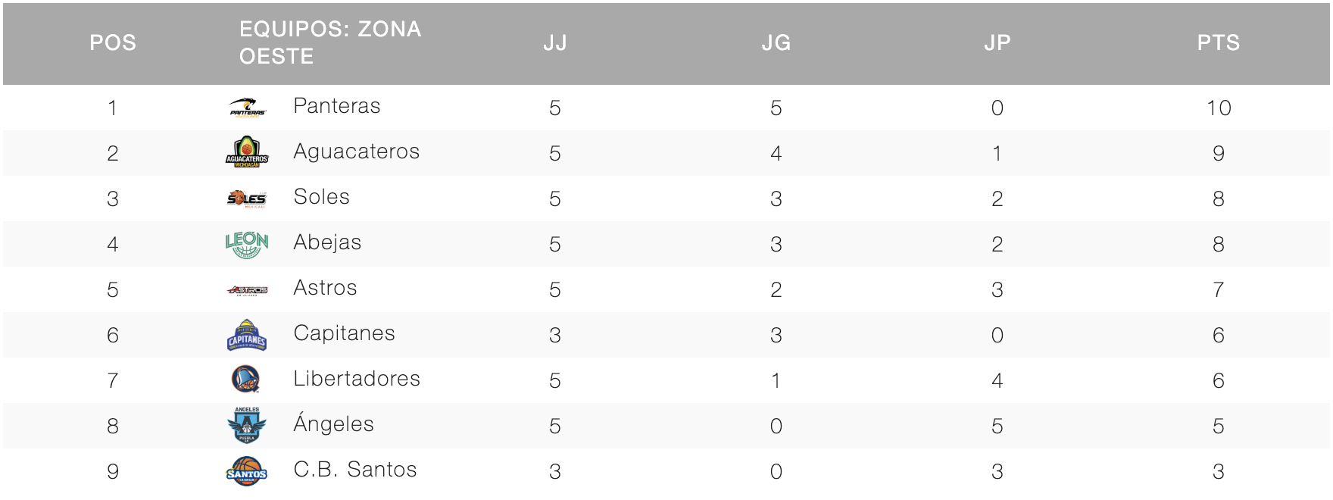Click the EQUIPOS: ZONA OESTE header
Image resolution: width=1333 pixels, height=500 pixels.
tap(330, 42)
